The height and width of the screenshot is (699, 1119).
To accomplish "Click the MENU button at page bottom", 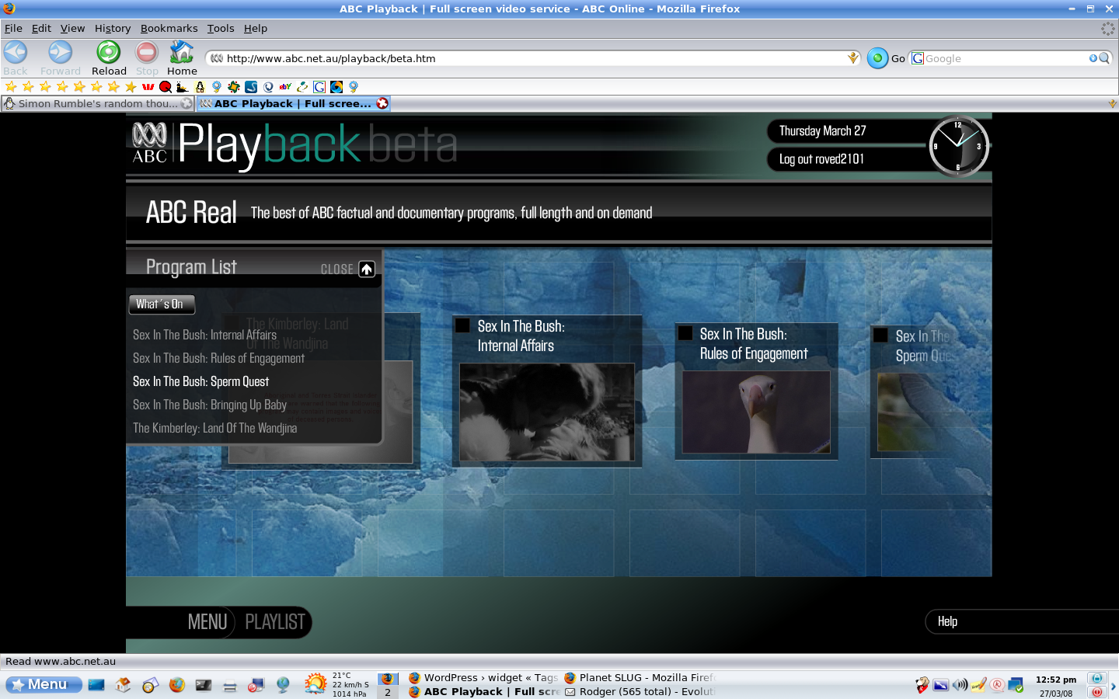I will 207,622.
